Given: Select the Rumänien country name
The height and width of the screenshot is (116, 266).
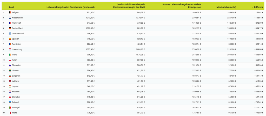Looking at the screenshot, I should pyautogui.click(x=17, y=44).
